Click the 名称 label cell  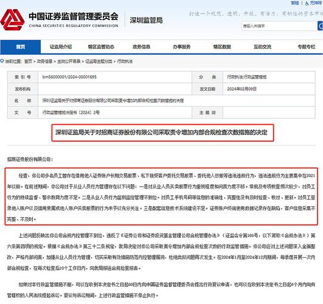pos(23,101)
